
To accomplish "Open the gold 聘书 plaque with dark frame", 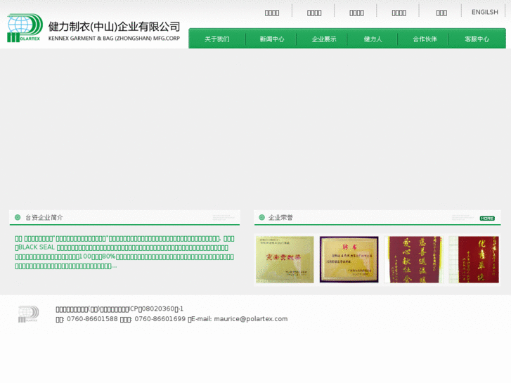I will point(349,259).
